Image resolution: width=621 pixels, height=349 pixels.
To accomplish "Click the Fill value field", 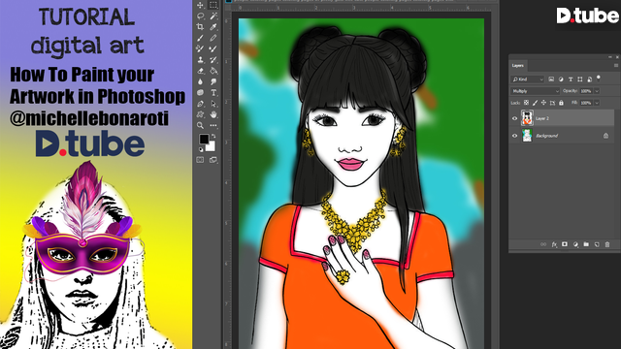I will point(586,103).
